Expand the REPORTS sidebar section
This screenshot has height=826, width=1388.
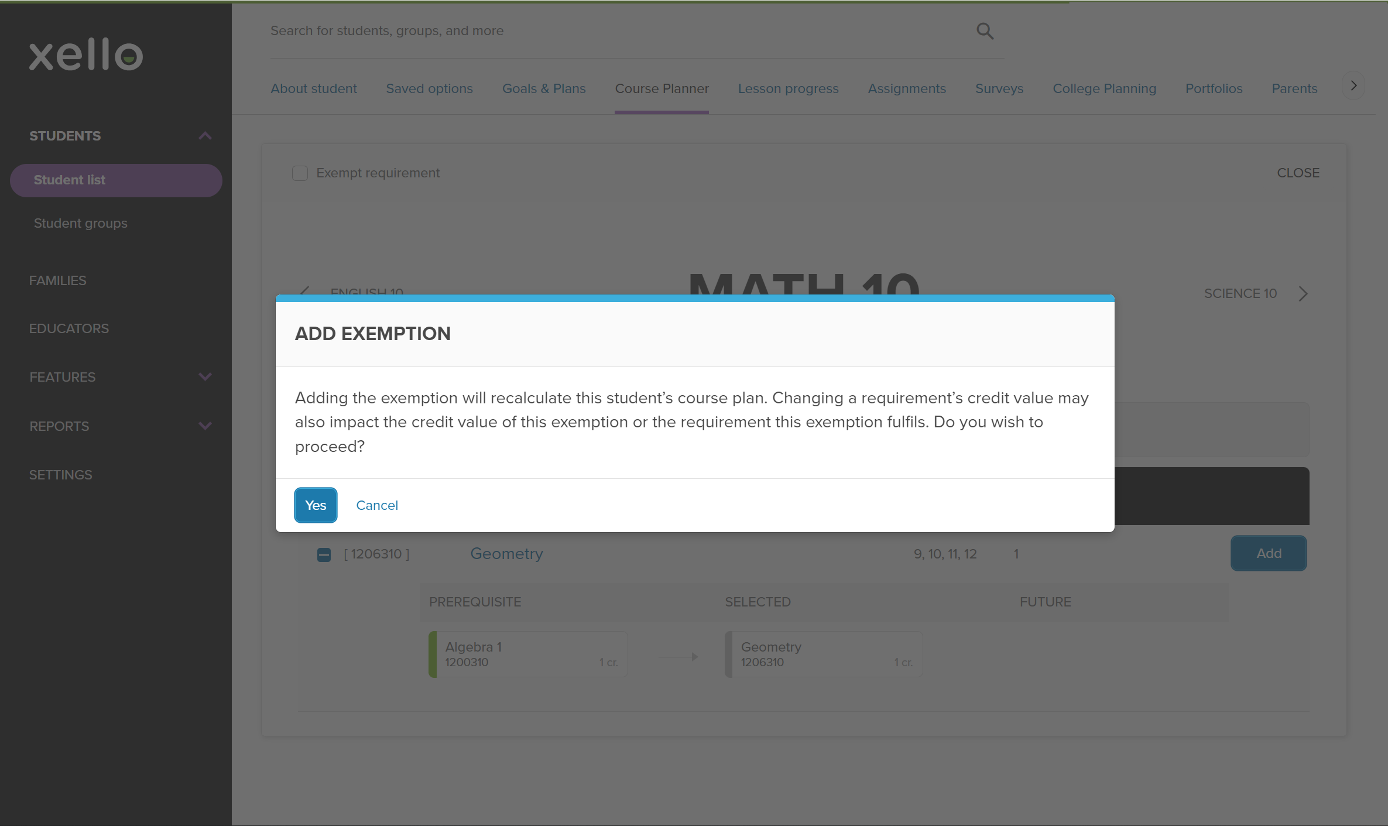pos(204,426)
